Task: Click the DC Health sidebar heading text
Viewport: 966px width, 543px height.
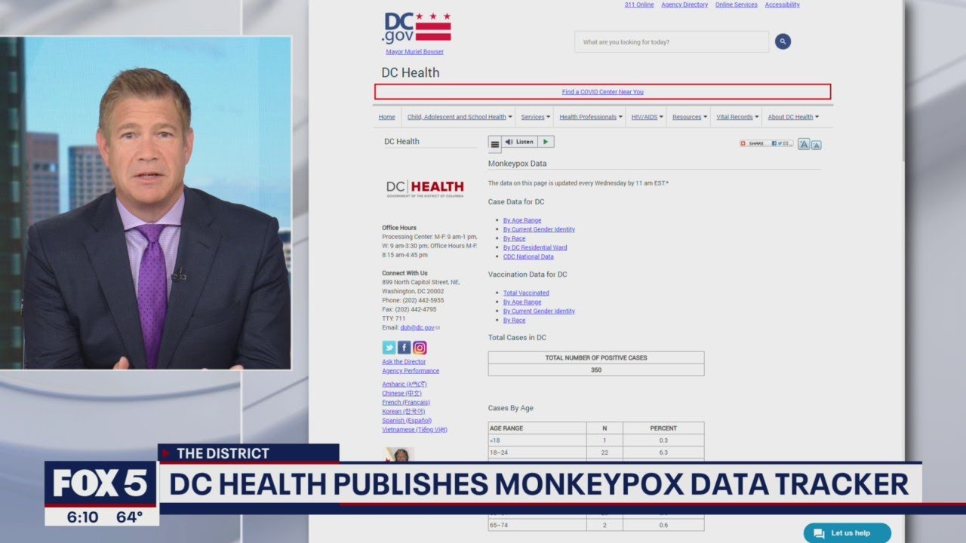Action: click(x=401, y=142)
